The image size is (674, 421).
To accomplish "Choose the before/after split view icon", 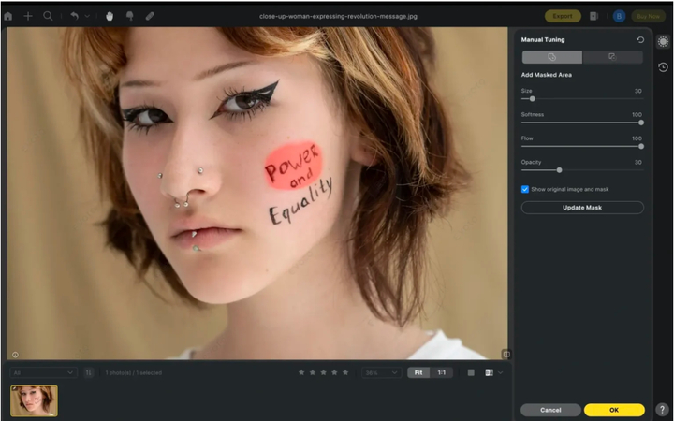I will [489, 372].
